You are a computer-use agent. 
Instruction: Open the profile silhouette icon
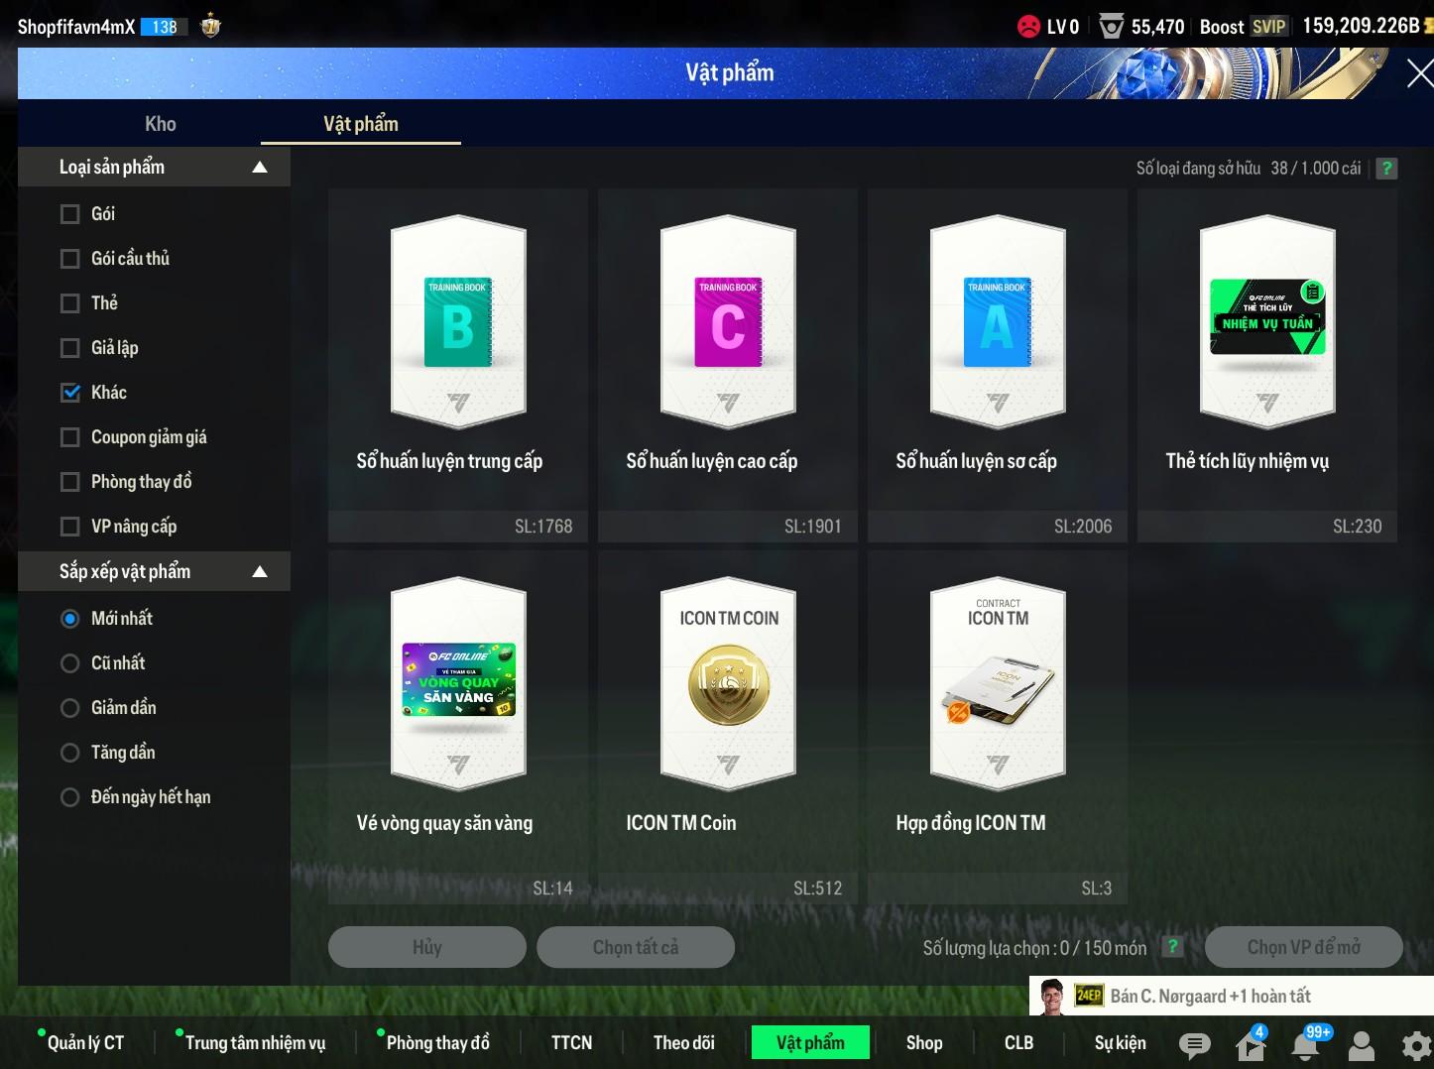point(1362,1044)
